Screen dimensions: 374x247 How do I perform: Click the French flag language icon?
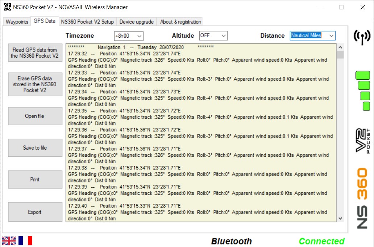click(25, 241)
